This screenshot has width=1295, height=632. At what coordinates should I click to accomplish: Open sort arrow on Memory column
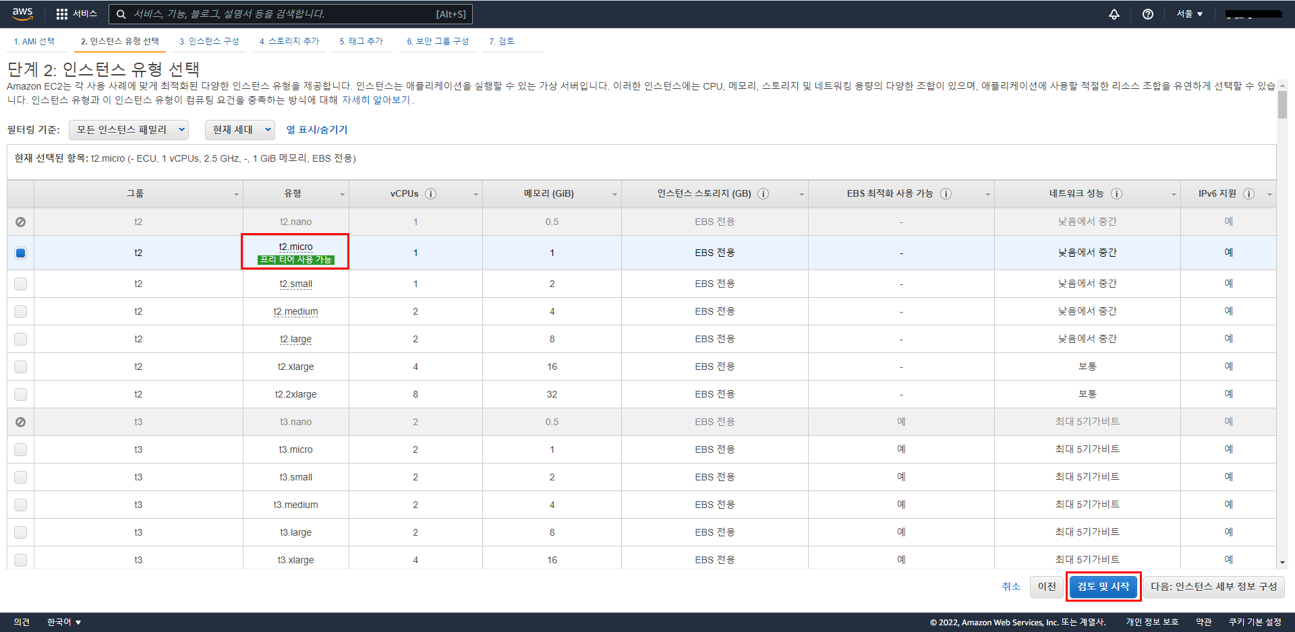coord(614,195)
